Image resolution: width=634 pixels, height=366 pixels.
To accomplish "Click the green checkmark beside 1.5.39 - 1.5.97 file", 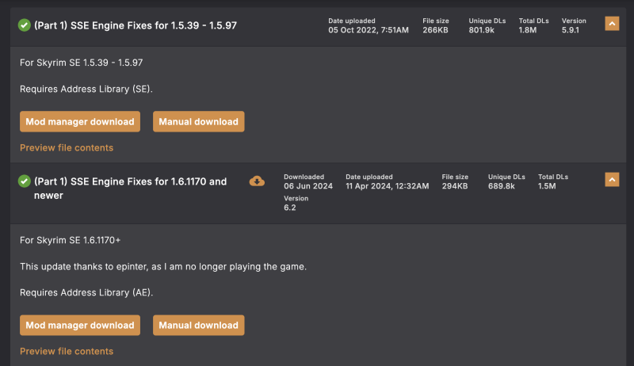I will tap(25, 25).
